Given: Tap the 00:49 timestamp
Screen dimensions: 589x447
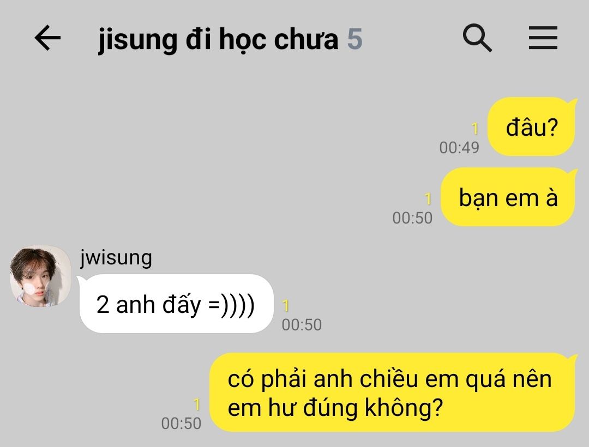Looking at the screenshot, I should [x=459, y=148].
